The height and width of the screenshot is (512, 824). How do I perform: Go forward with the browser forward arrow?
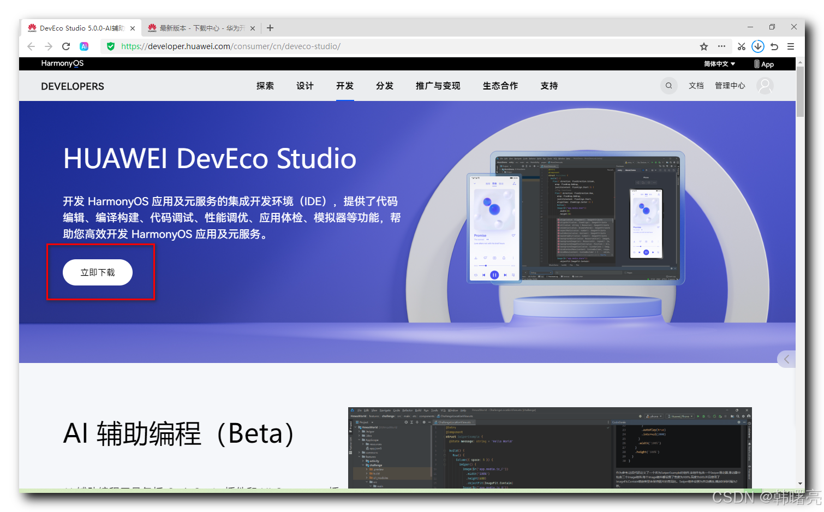point(49,46)
